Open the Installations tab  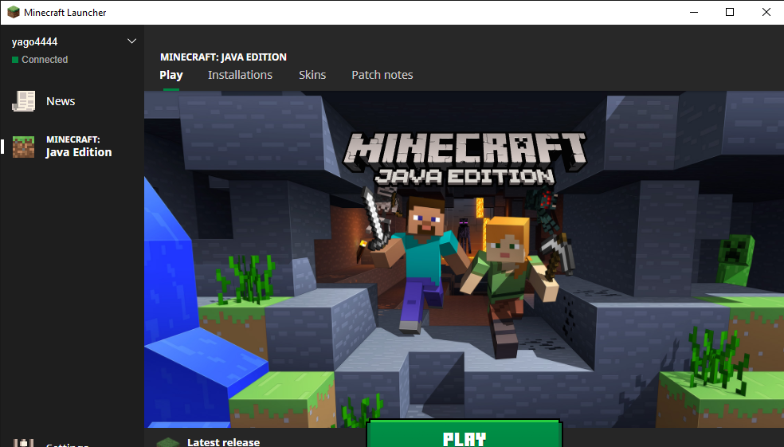(240, 75)
